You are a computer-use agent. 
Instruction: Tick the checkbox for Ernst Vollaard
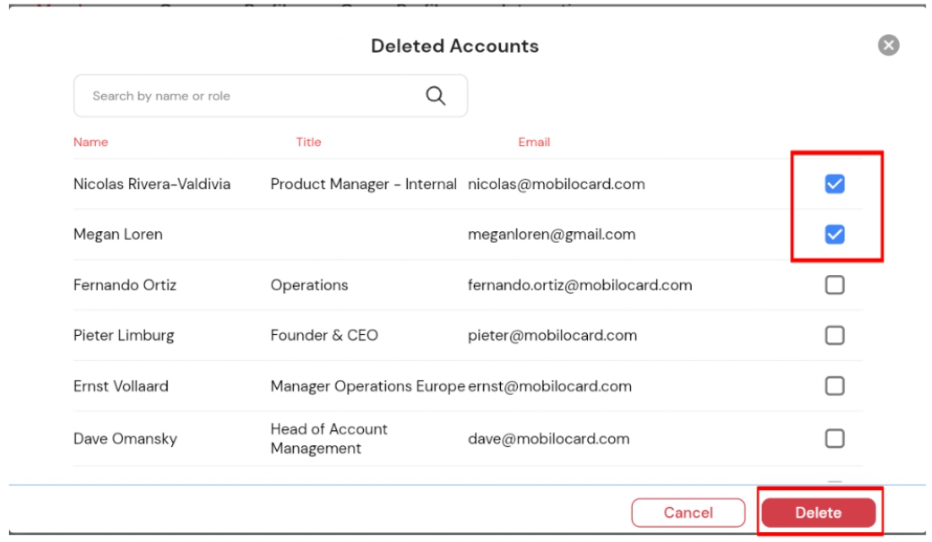click(x=834, y=386)
